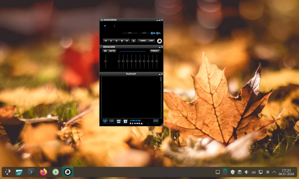299x179 pixels.
Task: Stop playback with the main square Stop button
Action: [x=122, y=41]
